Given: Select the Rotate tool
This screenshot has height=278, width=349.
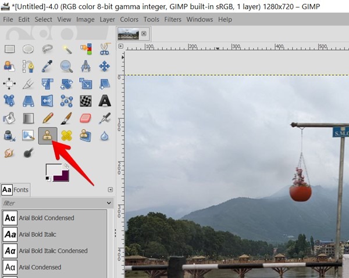Looking at the screenshot, I should [x=66, y=84].
